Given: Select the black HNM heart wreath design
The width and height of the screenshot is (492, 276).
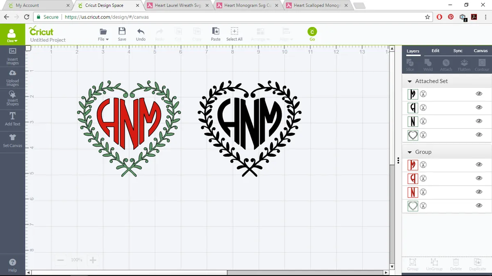Looking at the screenshot, I should pos(249,128).
